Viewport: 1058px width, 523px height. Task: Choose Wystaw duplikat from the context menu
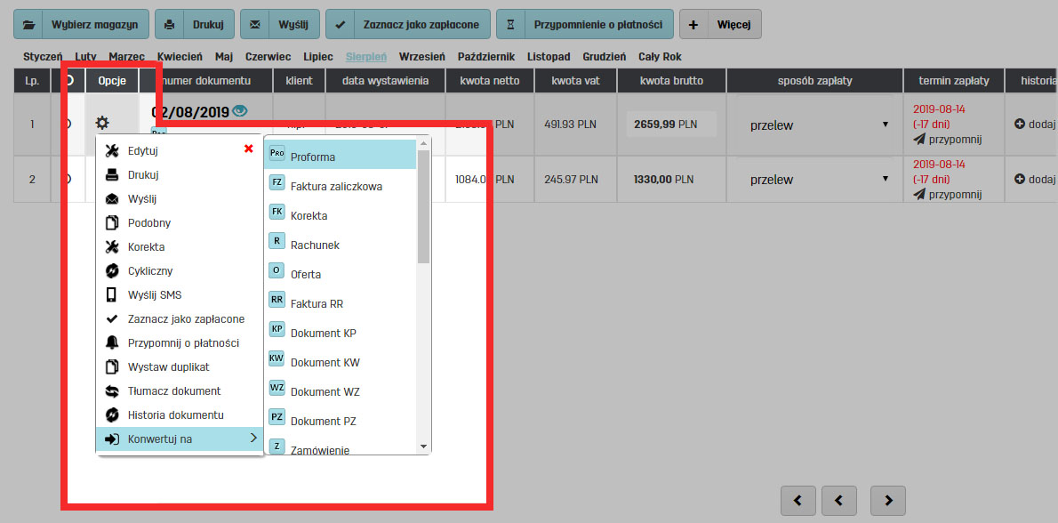[x=168, y=366]
